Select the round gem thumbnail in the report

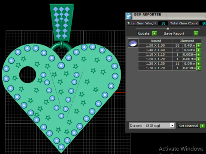(x=133, y=43)
